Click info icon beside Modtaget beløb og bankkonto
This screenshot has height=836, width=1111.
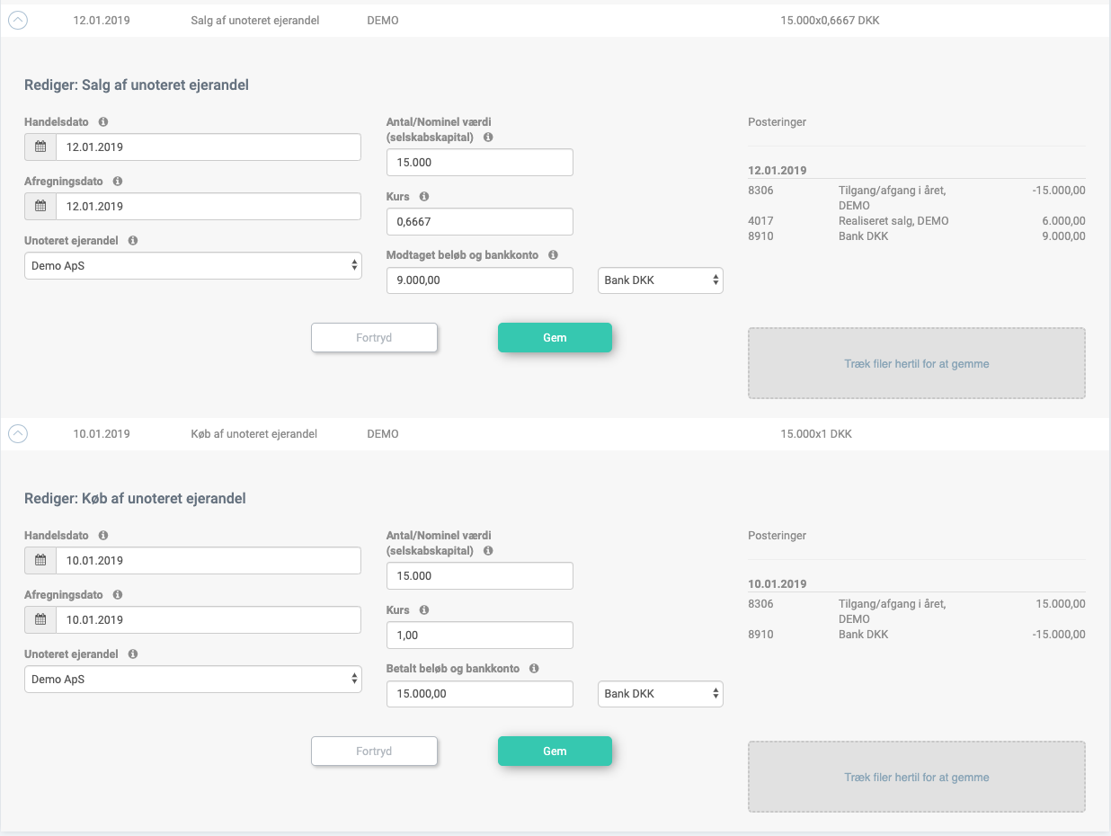(x=553, y=255)
